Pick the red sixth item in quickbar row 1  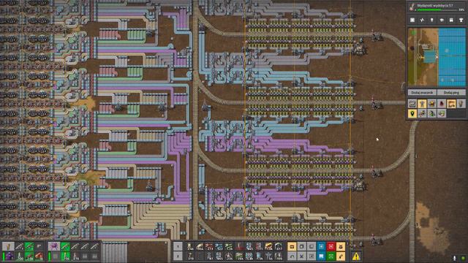coord(239,246)
